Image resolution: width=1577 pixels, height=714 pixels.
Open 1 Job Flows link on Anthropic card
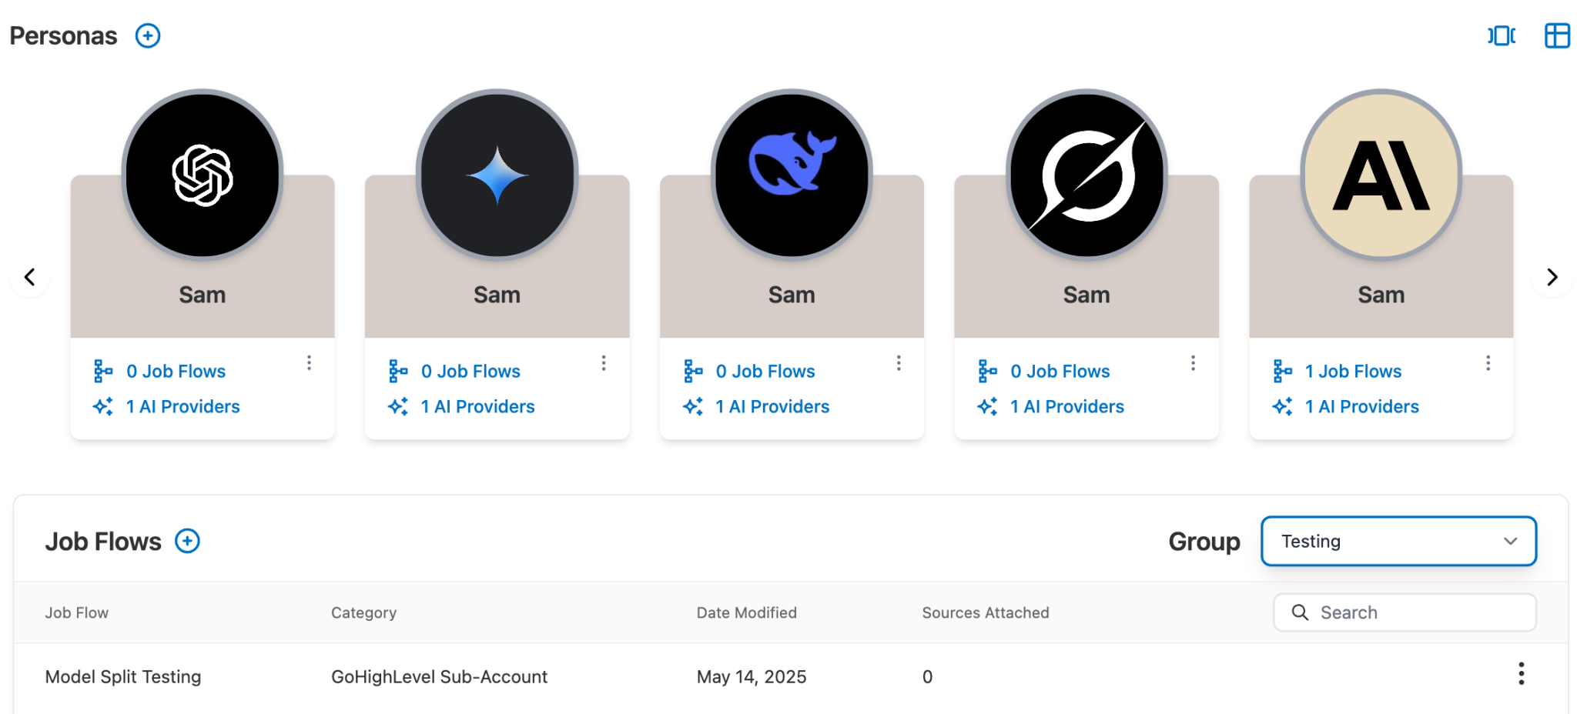(1353, 371)
